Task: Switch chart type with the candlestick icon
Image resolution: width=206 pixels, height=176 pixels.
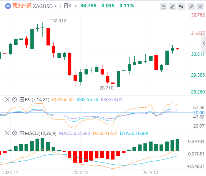Action: click(x=181, y=7)
